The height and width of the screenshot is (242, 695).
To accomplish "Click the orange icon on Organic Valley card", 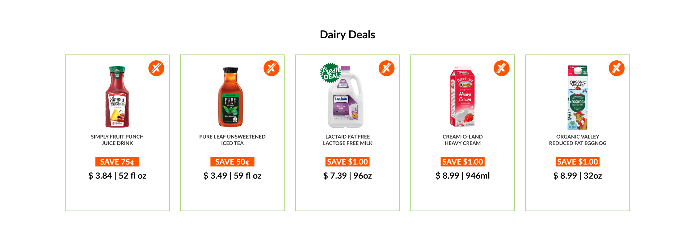I will (x=617, y=68).
